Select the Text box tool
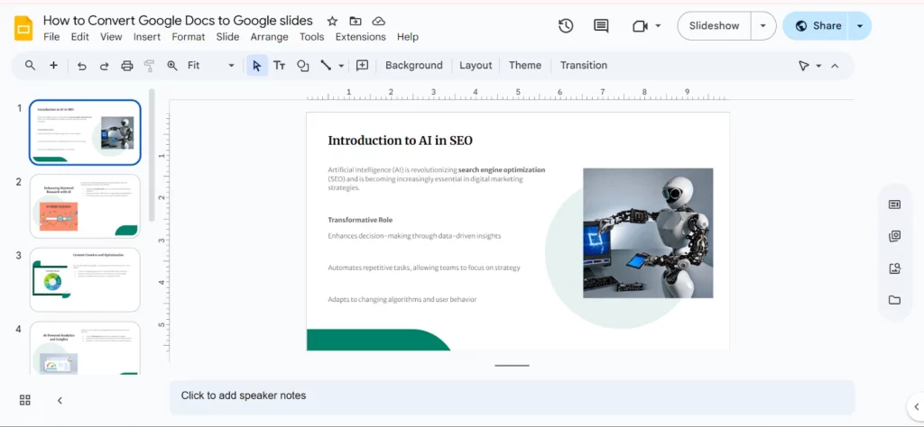The height and width of the screenshot is (427, 924). click(x=280, y=66)
